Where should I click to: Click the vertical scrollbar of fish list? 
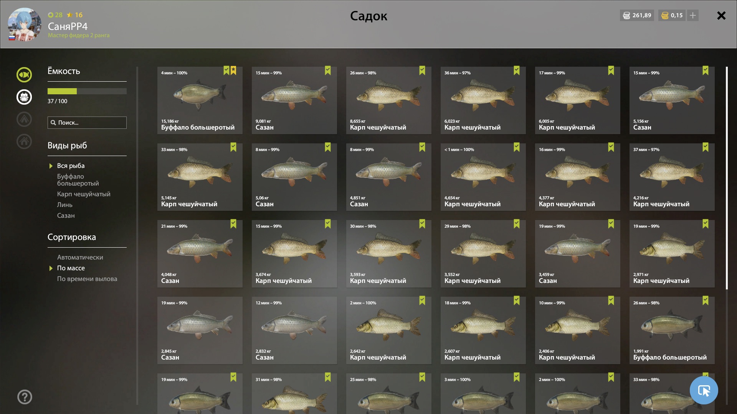coord(727,178)
